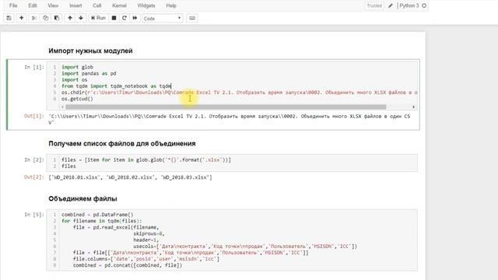The height and width of the screenshot is (280, 498).
Task: Open the Widgets menu
Action: 146,5
